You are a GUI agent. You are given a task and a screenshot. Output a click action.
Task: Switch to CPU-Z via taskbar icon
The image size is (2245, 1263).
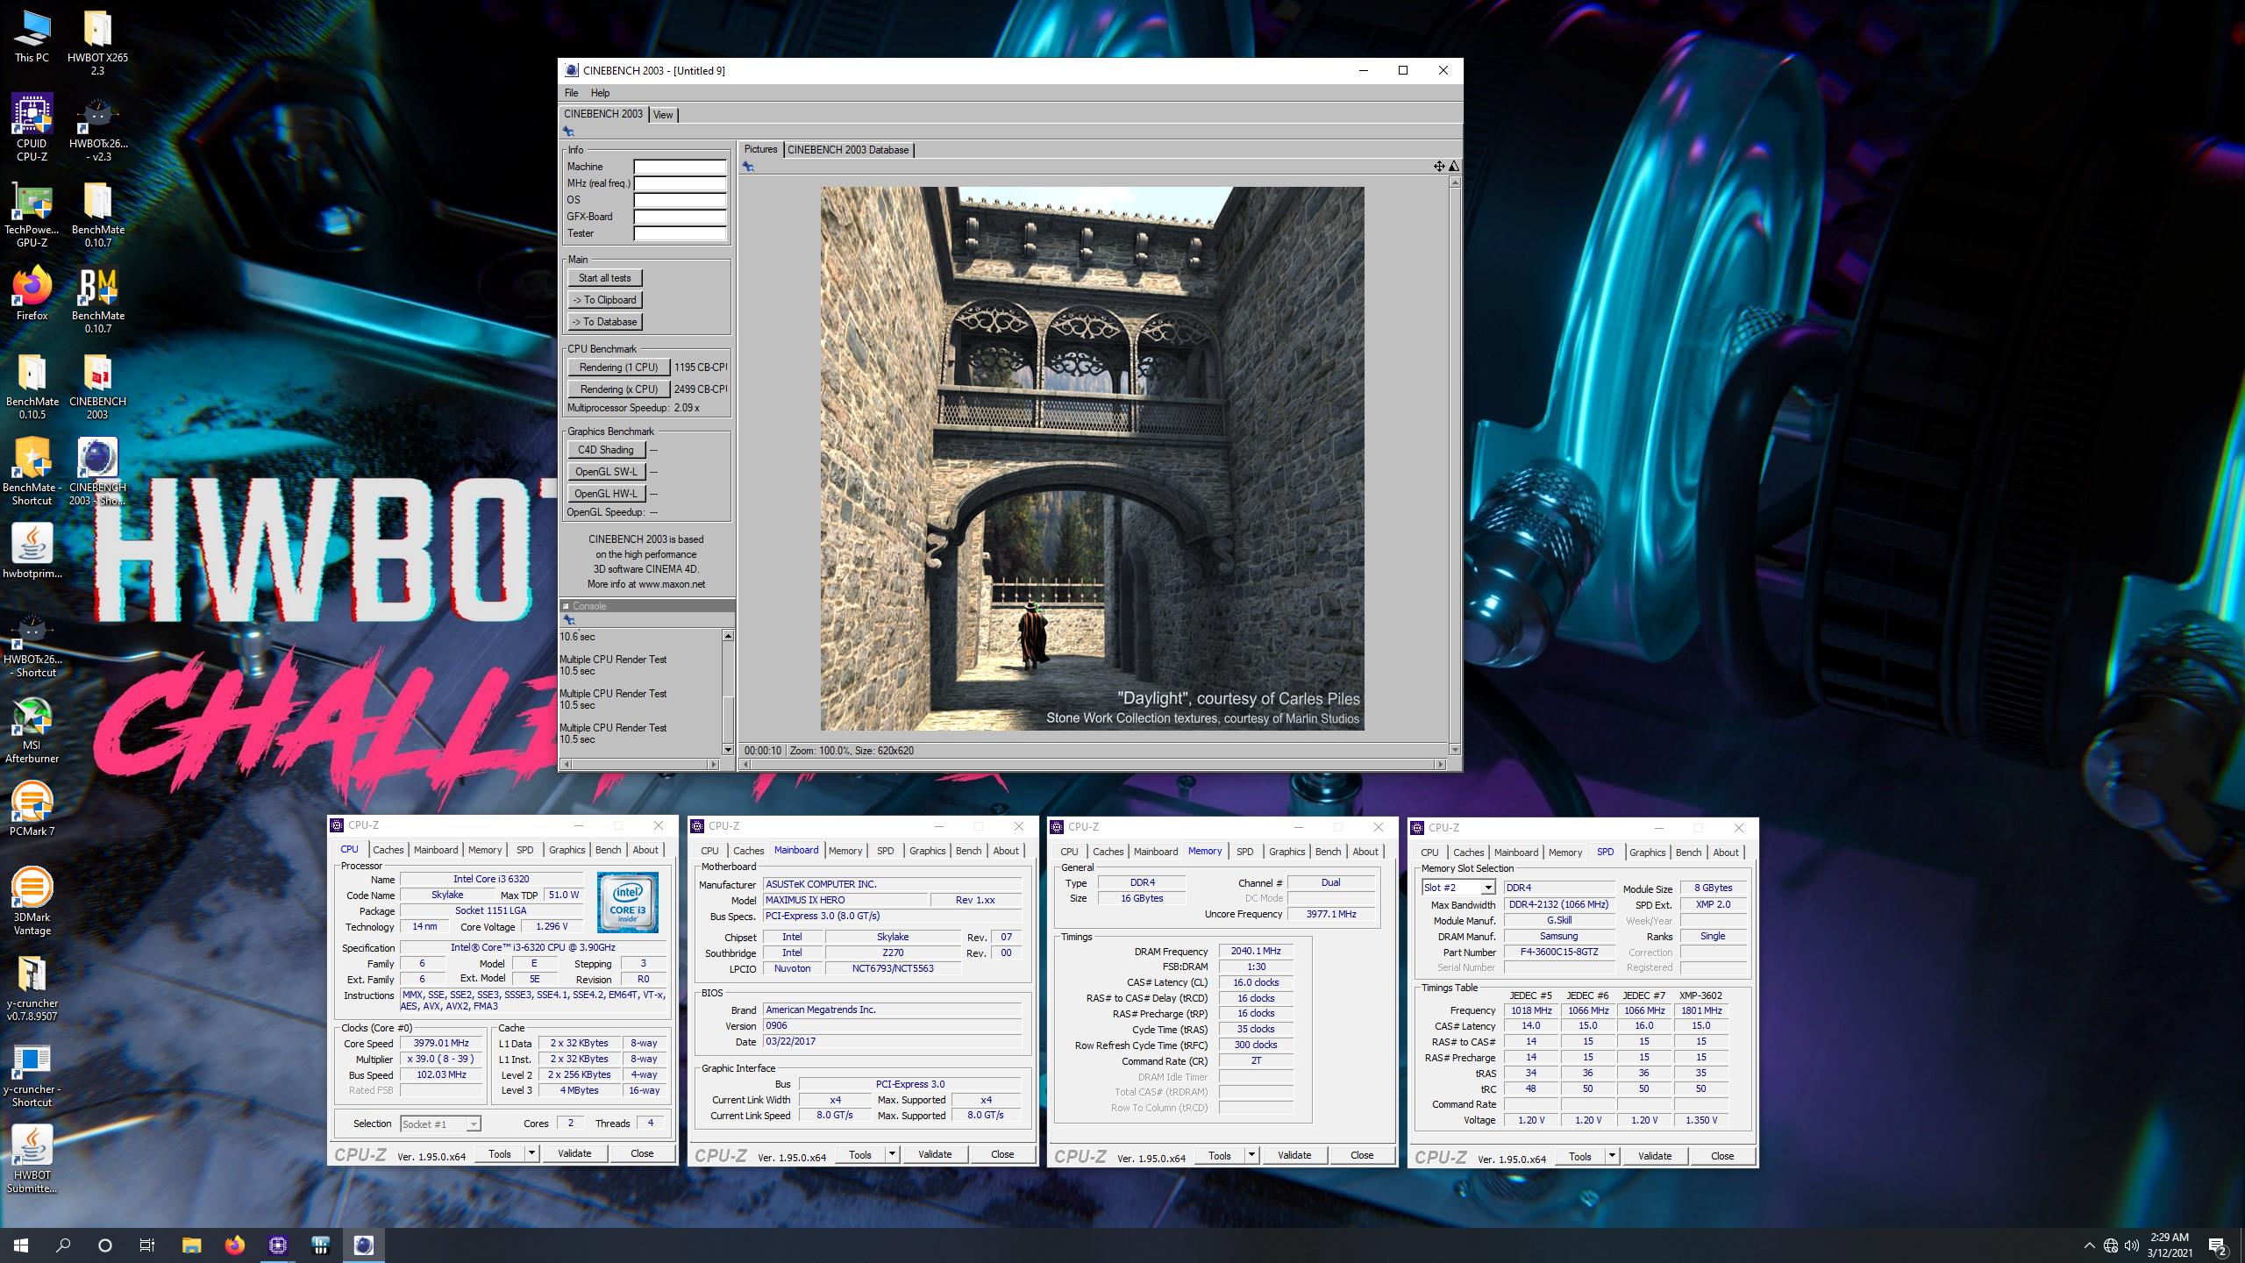click(278, 1245)
